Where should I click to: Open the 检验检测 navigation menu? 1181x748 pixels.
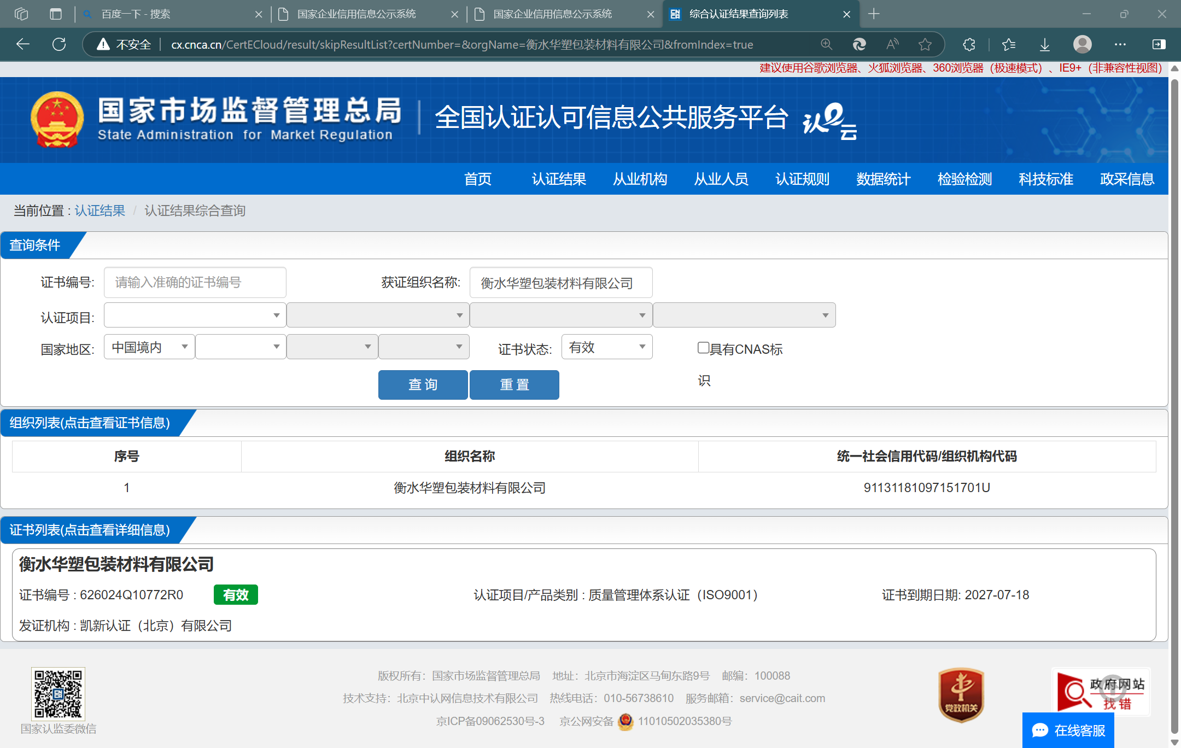pyautogui.click(x=965, y=179)
